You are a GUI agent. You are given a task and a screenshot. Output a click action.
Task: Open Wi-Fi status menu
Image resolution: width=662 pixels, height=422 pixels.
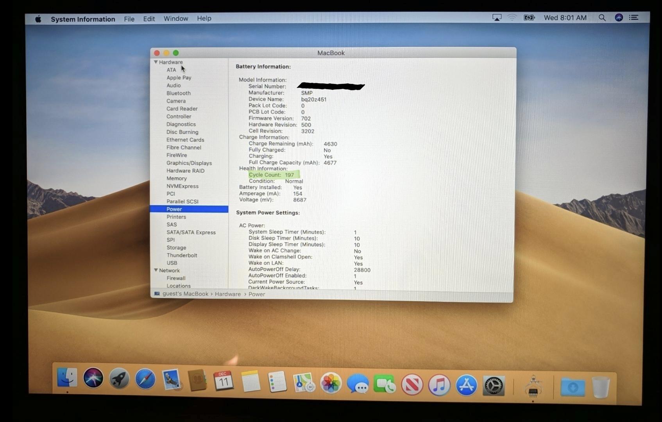(x=512, y=18)
